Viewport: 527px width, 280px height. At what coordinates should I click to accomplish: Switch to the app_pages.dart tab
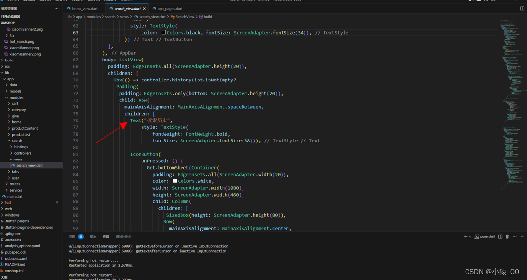click(169, 9)
